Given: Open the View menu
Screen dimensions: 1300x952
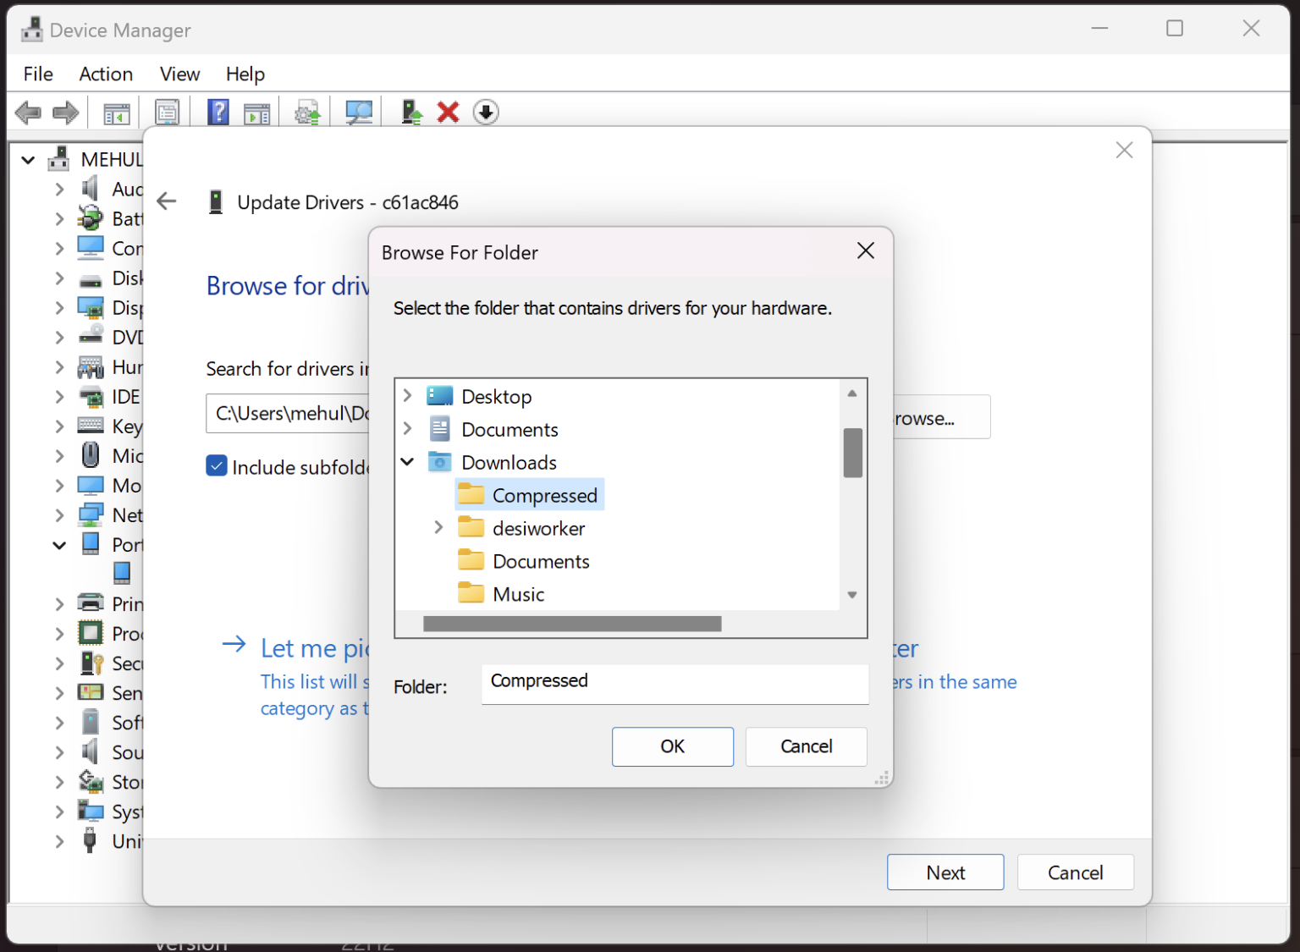Looking at the screenshot, I should [179, 74].
